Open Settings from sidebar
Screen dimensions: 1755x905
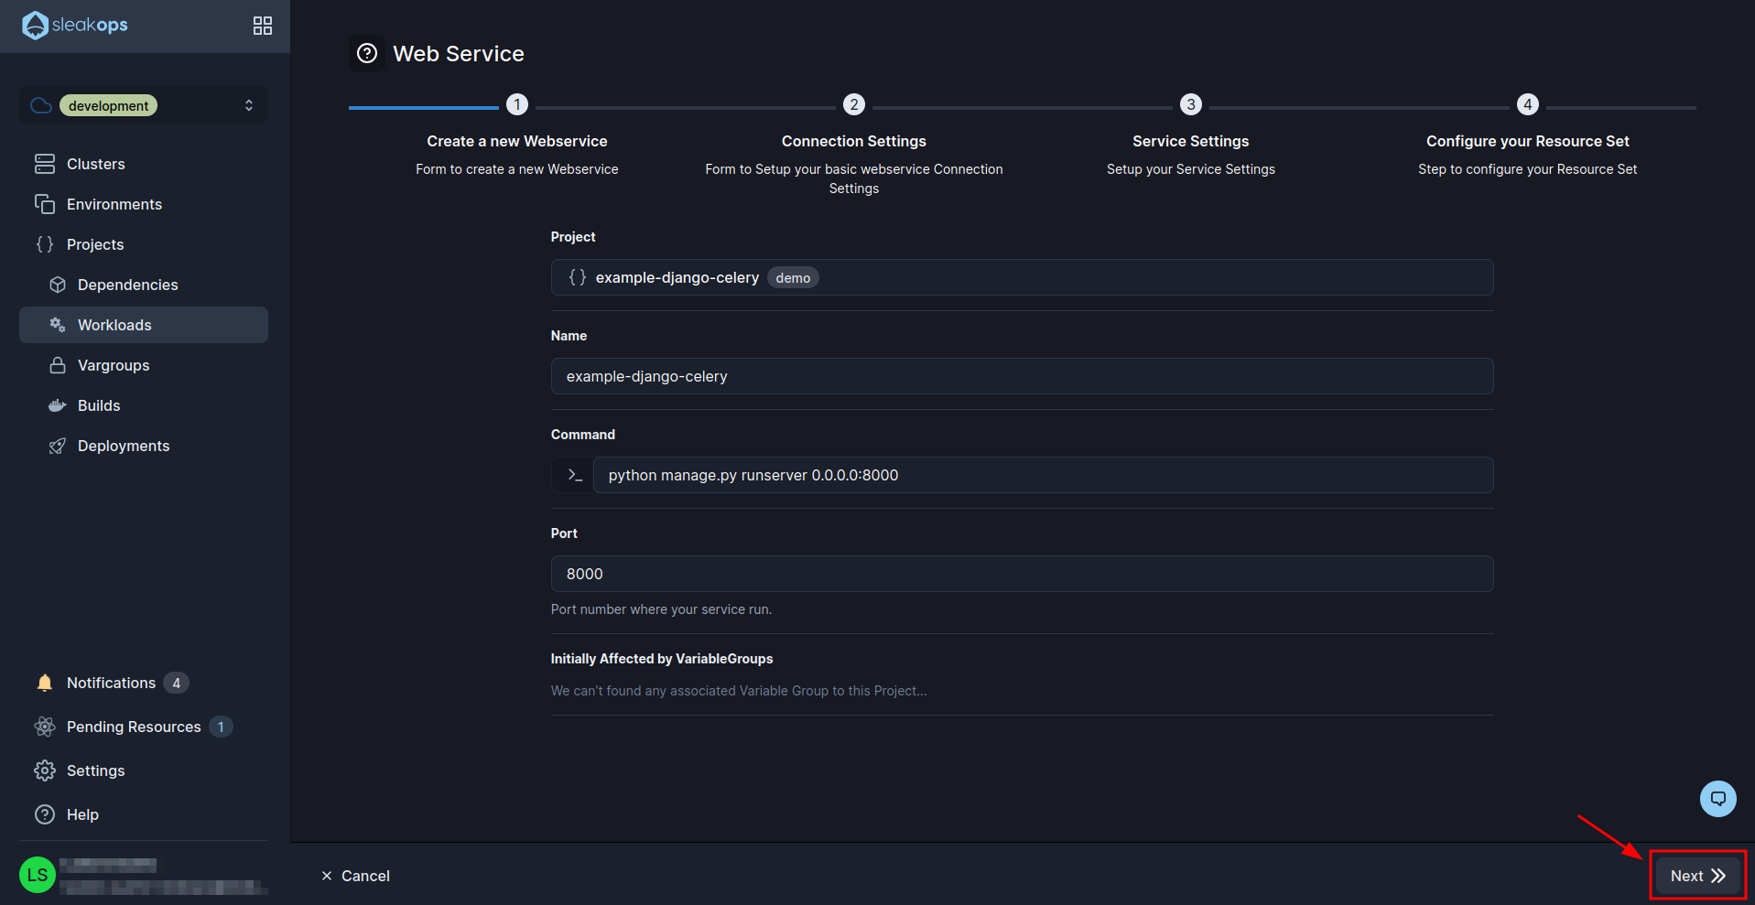[x=144, y=770]
